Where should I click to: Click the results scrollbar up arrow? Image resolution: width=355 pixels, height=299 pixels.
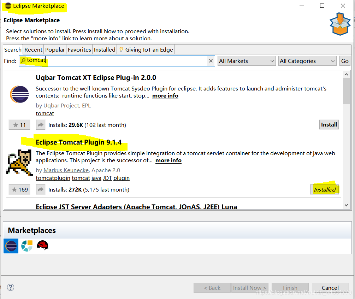pyautogui.click(x=346, y=75)
